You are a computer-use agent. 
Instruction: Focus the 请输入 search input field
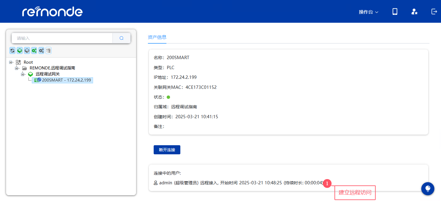62,38
